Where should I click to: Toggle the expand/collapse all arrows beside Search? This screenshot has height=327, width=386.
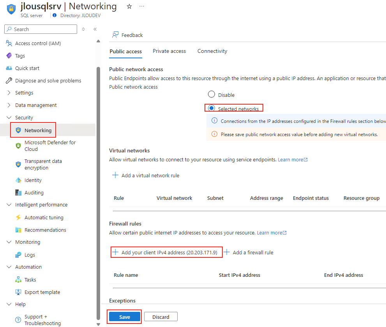click(x=83, y=29)
